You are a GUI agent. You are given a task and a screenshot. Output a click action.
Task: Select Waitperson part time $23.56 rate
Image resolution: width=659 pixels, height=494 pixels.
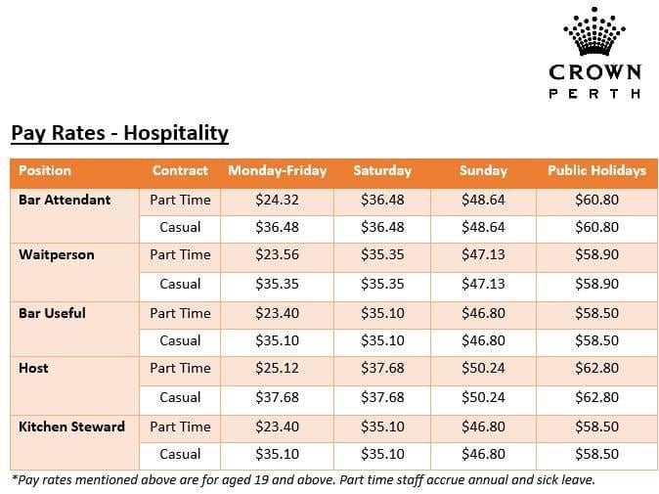(278, 254)
